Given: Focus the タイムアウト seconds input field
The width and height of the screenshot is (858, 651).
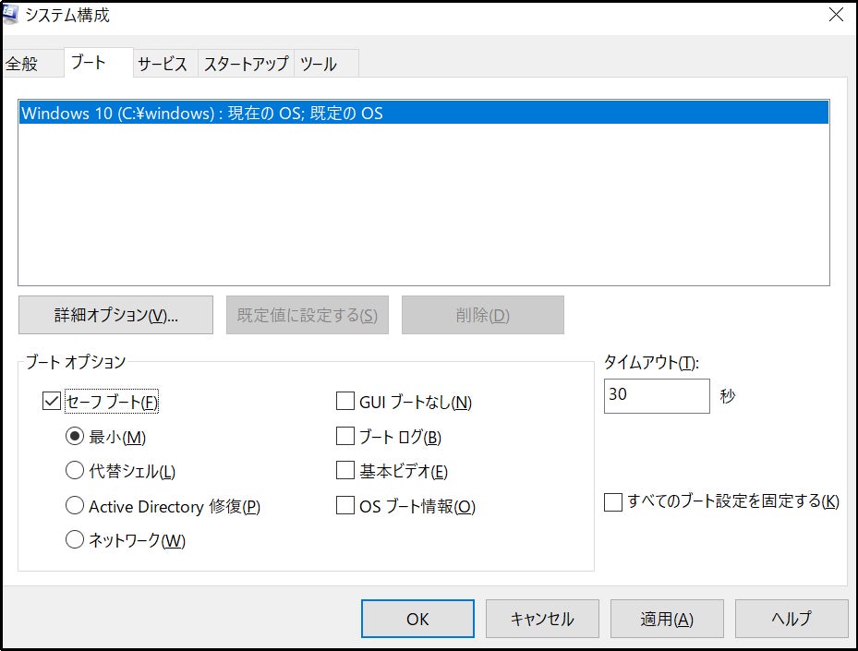Looking at the screenshot, I should tap(657, 395).
